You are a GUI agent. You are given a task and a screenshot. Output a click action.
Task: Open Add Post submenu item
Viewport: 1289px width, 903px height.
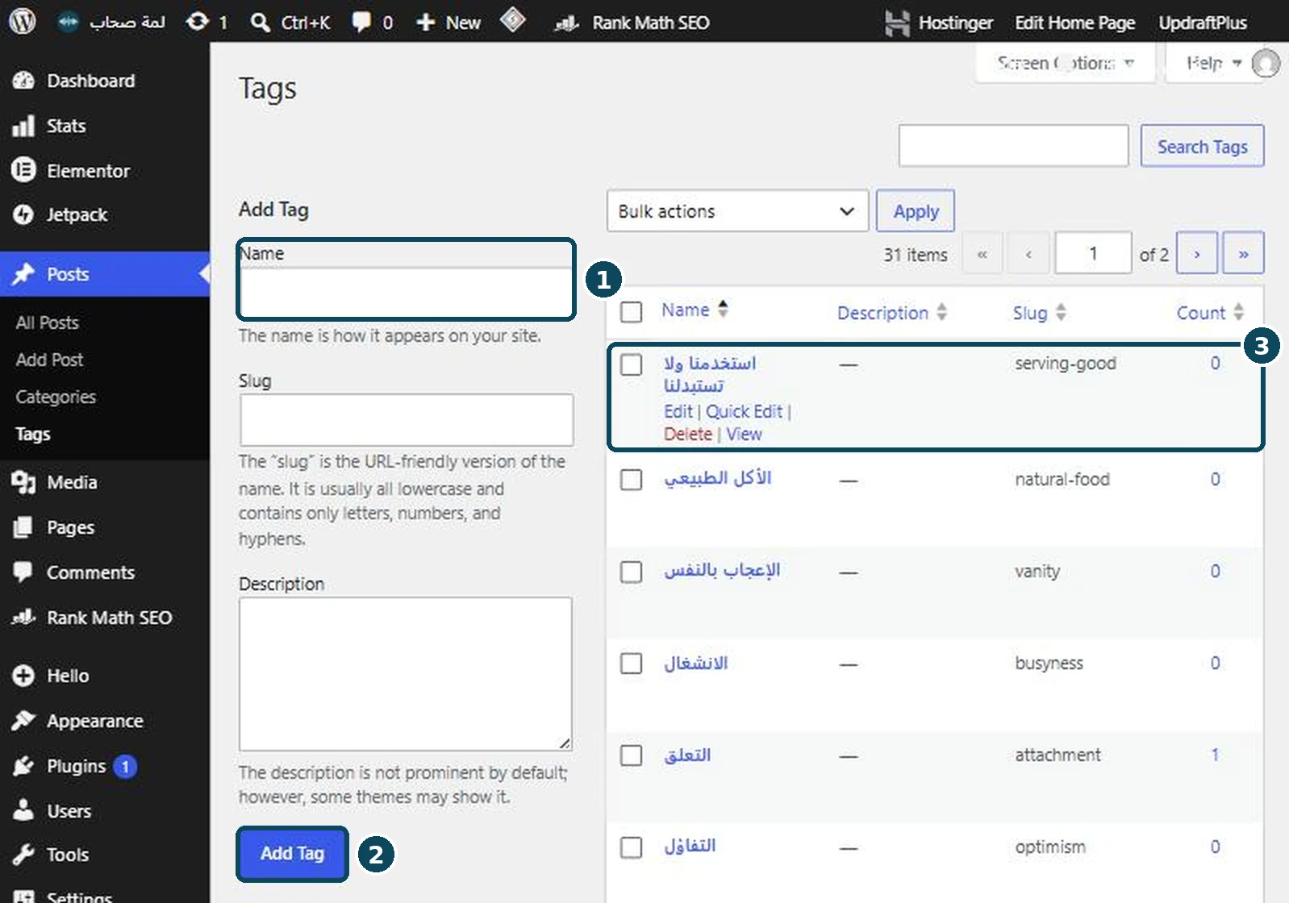coord(49,360)
